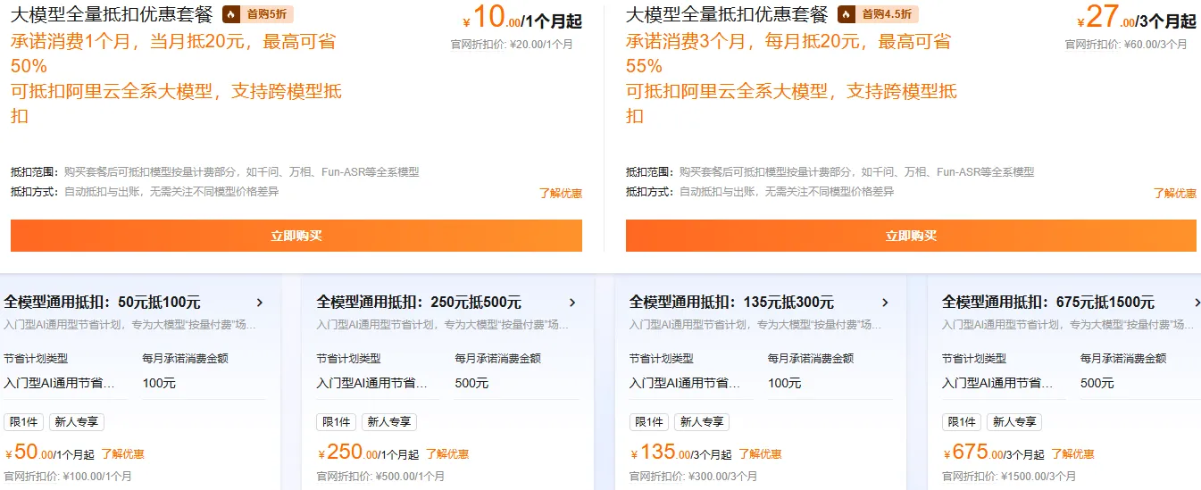
Task: Click the ¥135.00/3个月起 price
Action: pyautogui.click(x=680, y=453)
